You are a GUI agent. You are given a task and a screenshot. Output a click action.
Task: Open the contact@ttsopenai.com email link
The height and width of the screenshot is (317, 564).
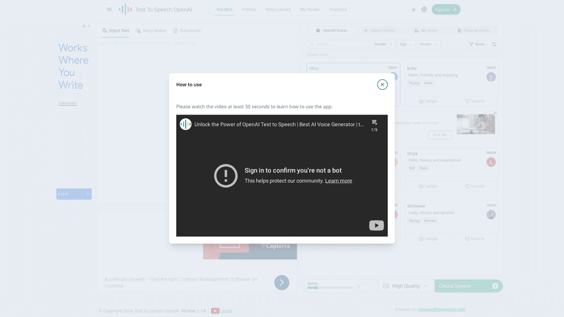441,309
